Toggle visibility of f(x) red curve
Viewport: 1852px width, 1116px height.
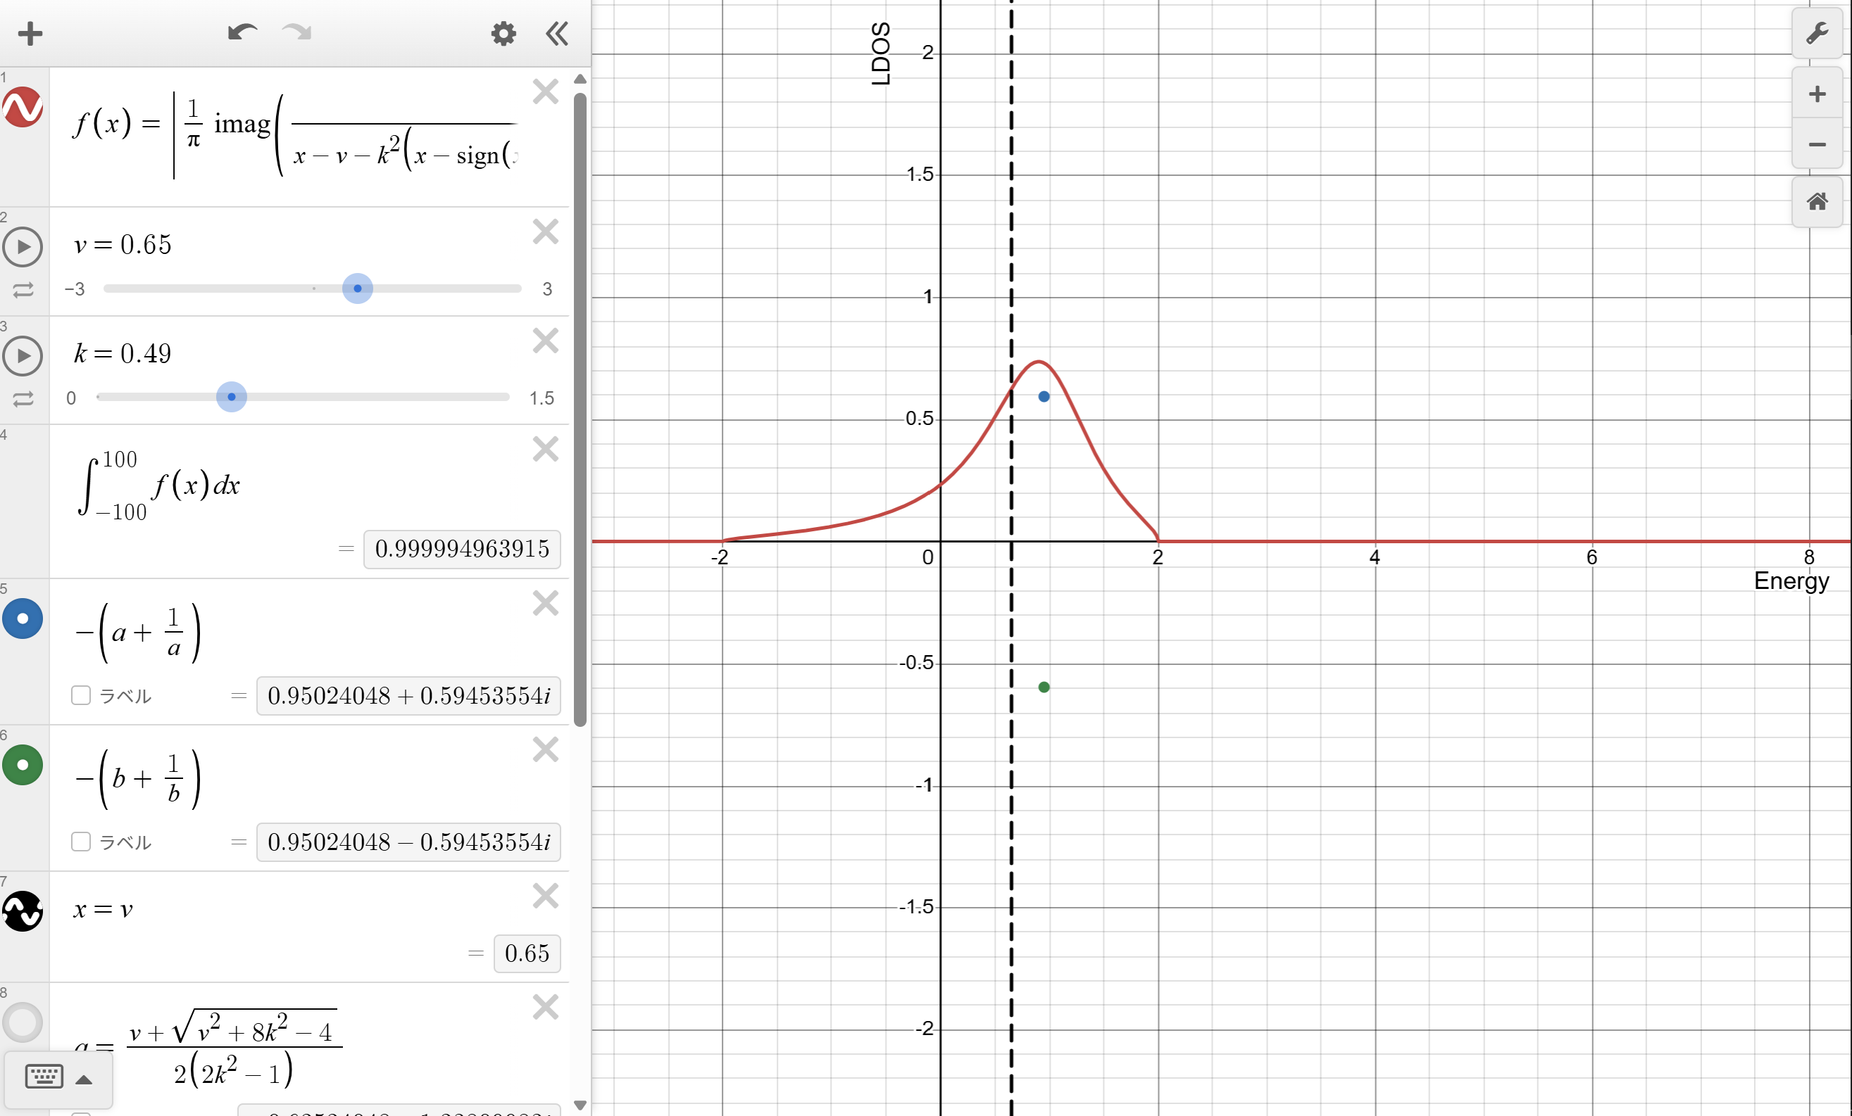pyautogui.click(x=23, y=108)
